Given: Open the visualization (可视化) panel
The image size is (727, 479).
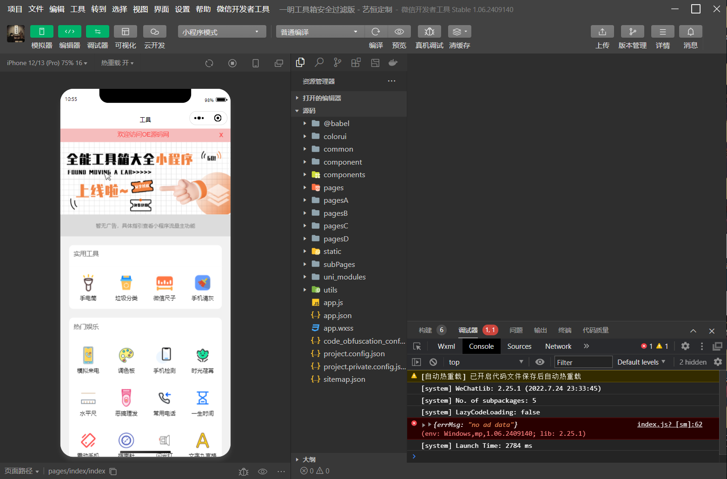Looking at the screenshot, I should click(126, 31).
